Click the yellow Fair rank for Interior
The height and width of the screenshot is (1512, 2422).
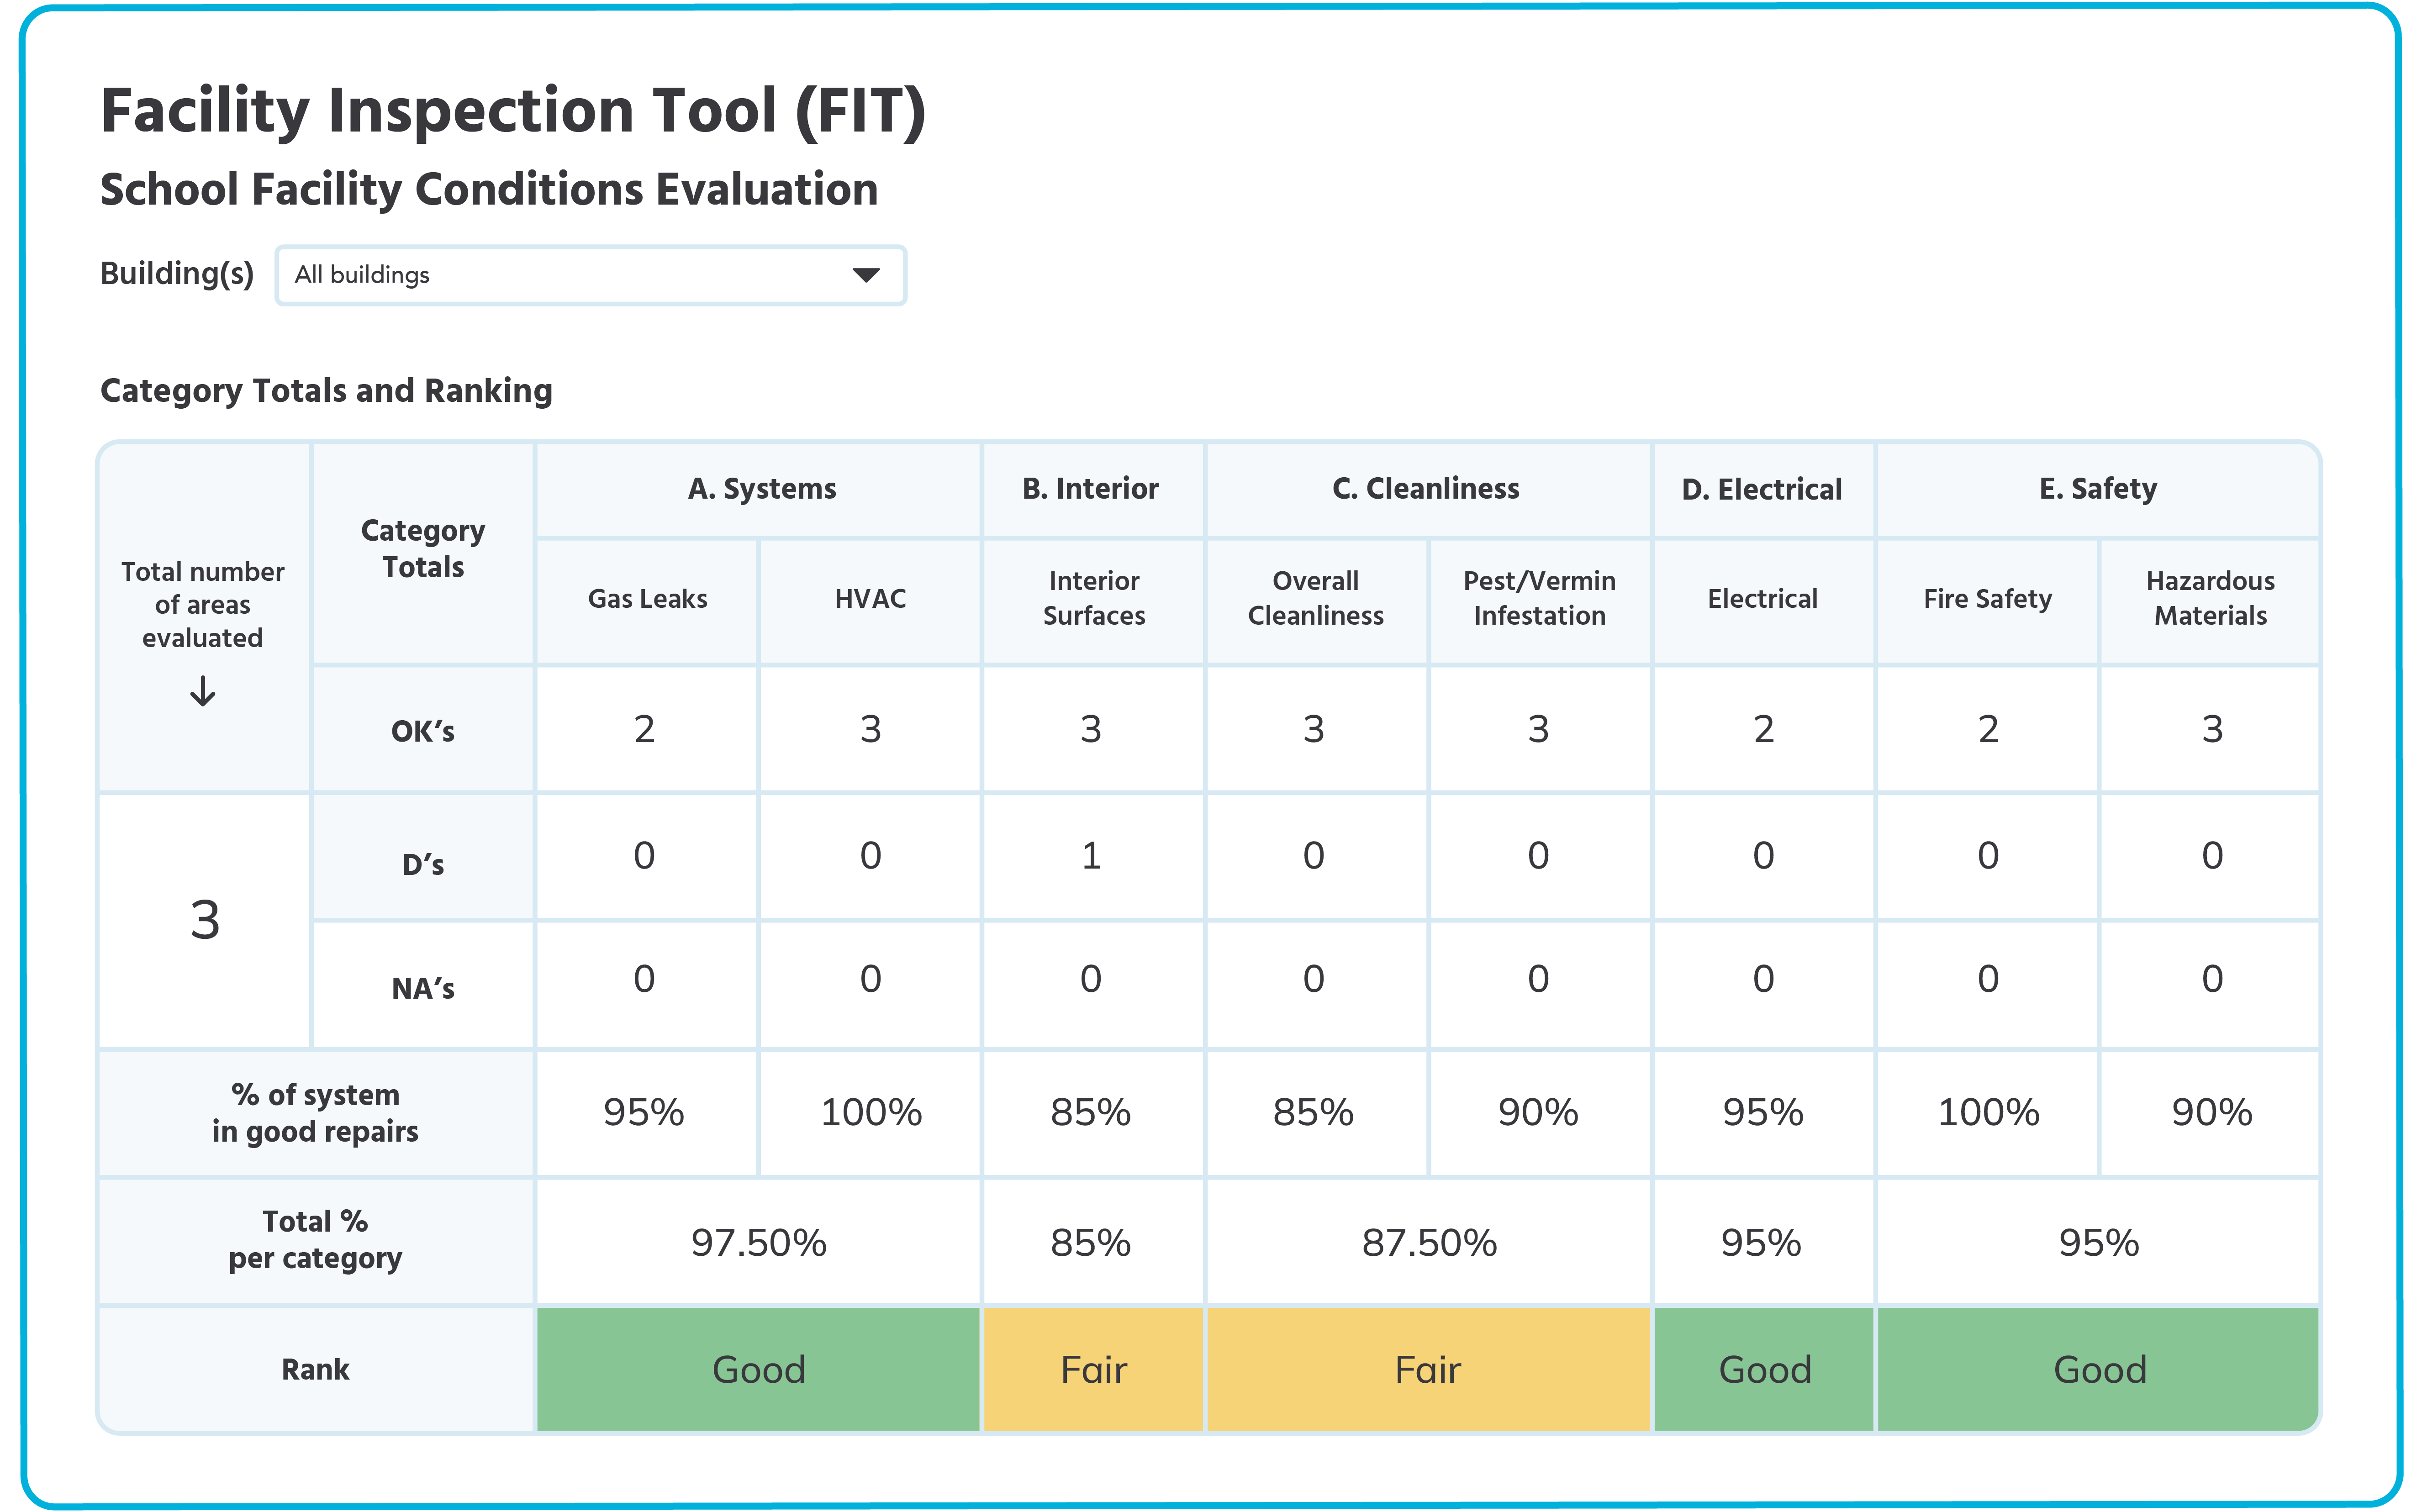coord(1093,1369)
